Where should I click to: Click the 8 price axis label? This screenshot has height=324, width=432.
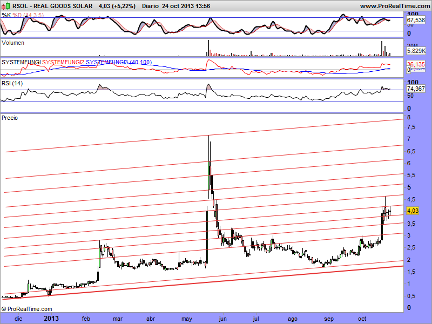click(409, 117)
